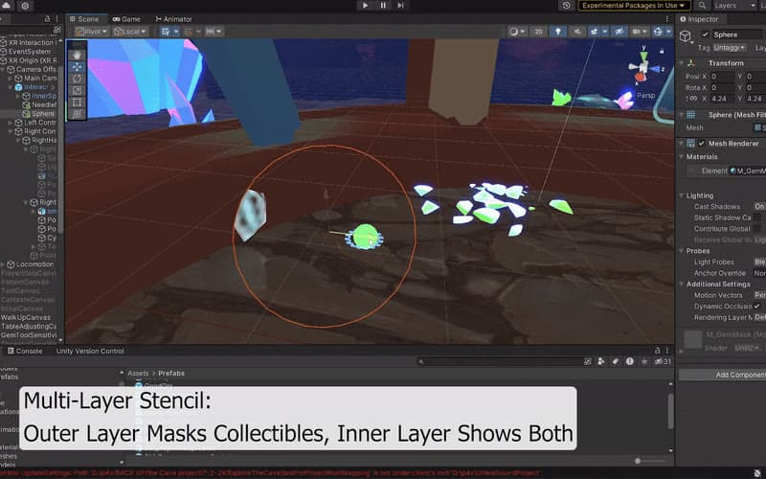Collapse the Materials section

[682, 157]
